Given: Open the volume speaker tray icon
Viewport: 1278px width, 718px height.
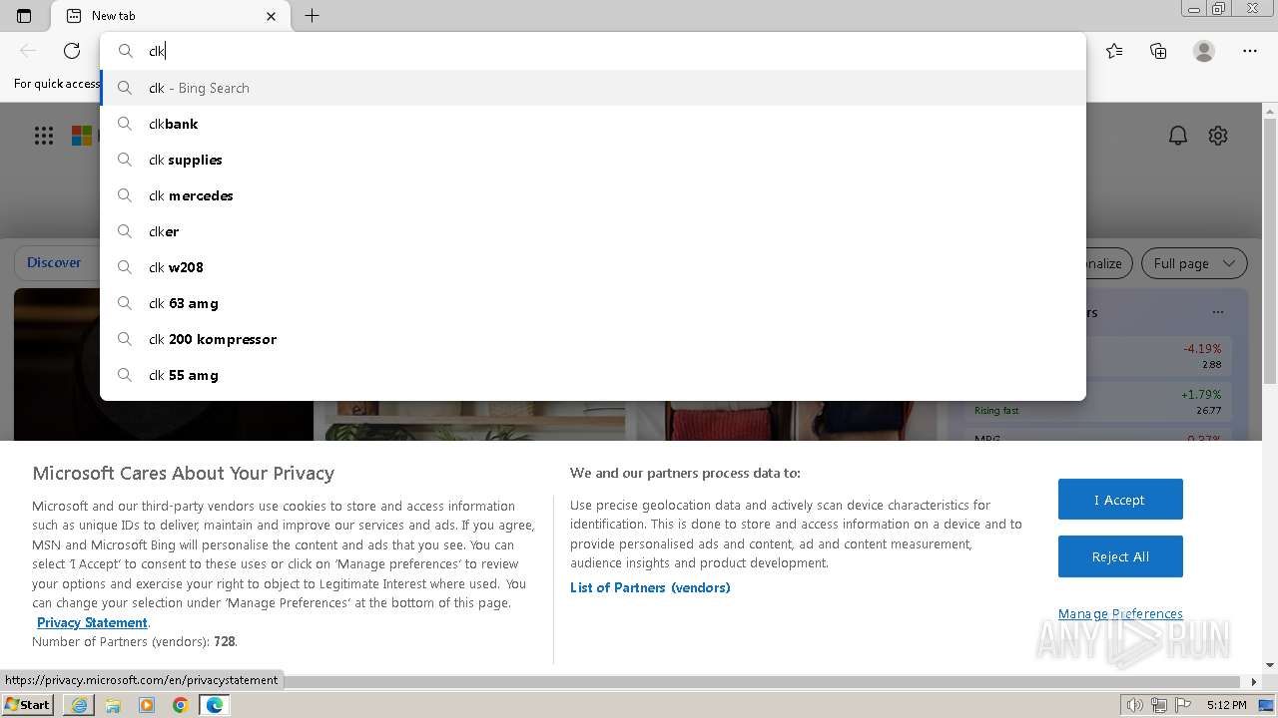Looking at the screenshot, I should 1135,705.
